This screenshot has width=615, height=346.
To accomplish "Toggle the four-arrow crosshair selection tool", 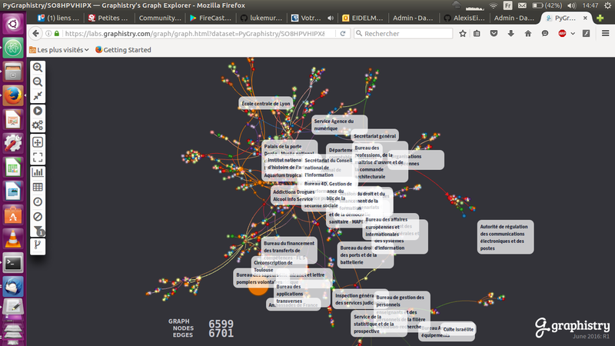I will 38,142.
